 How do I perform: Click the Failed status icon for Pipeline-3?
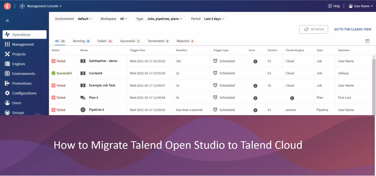tap(53, 110)
